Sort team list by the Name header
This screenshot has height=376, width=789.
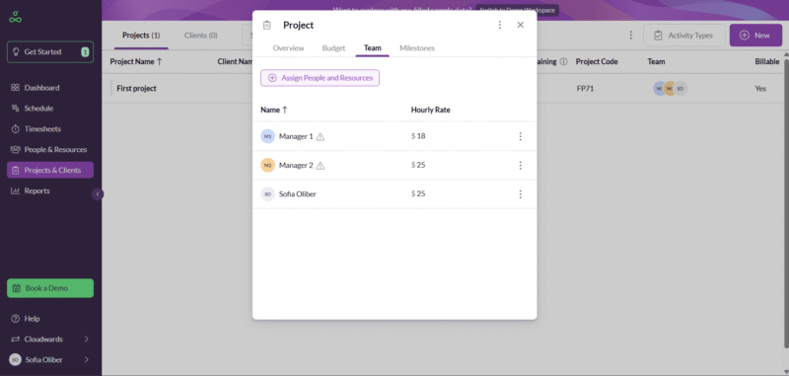pos(274,110)
